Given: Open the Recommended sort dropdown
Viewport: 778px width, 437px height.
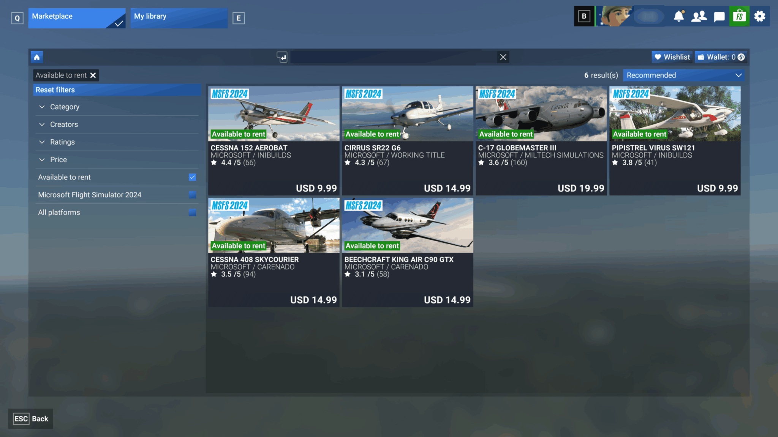Looking at the screenshot, I should click(x=684, y=75).
